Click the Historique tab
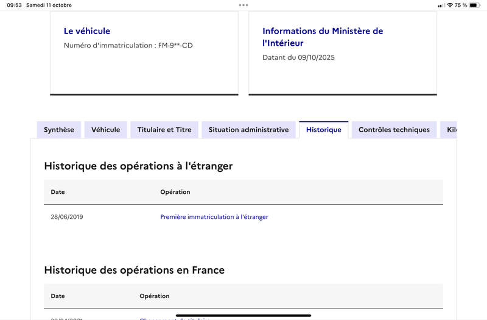Image resolution: width=487 pixels, height=320 pixels. point(324,130)
